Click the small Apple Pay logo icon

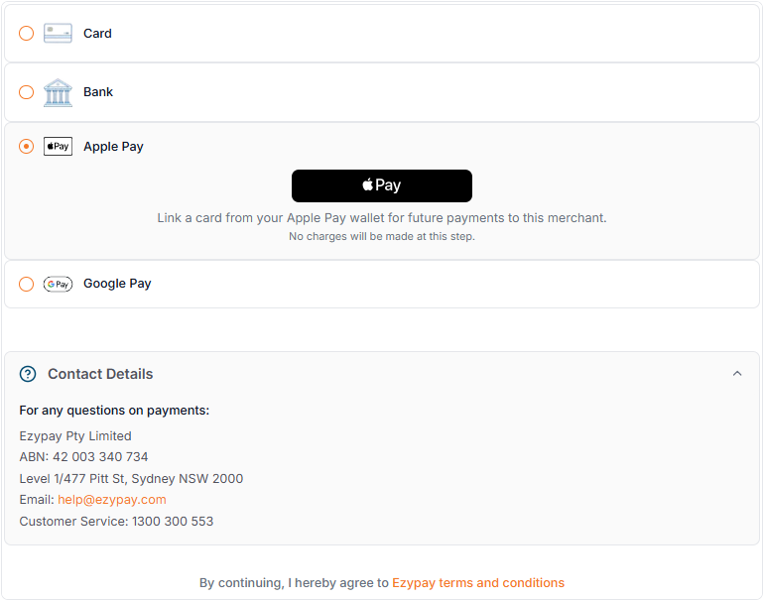point(58,146)
